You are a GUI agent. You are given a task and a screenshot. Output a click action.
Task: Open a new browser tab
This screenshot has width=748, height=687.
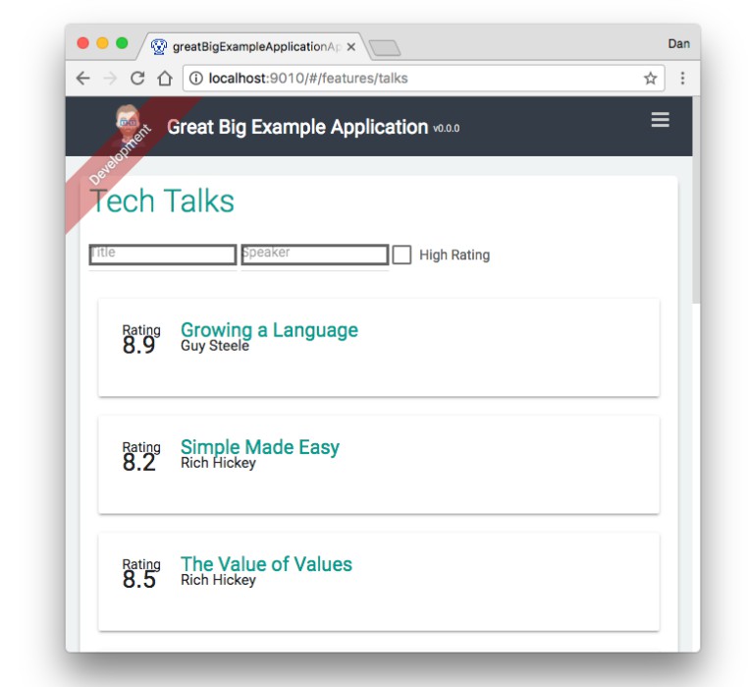[x=385, y=47]
